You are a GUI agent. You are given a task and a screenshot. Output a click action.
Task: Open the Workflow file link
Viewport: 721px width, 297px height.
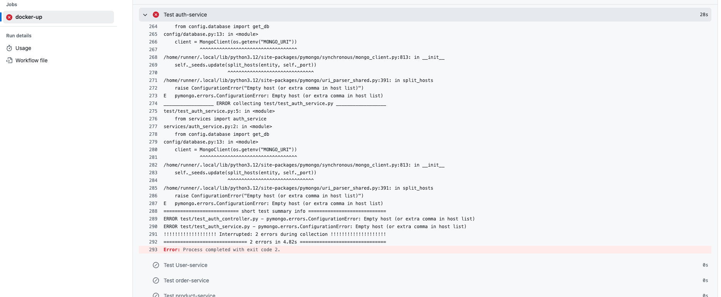click(32, 60)
